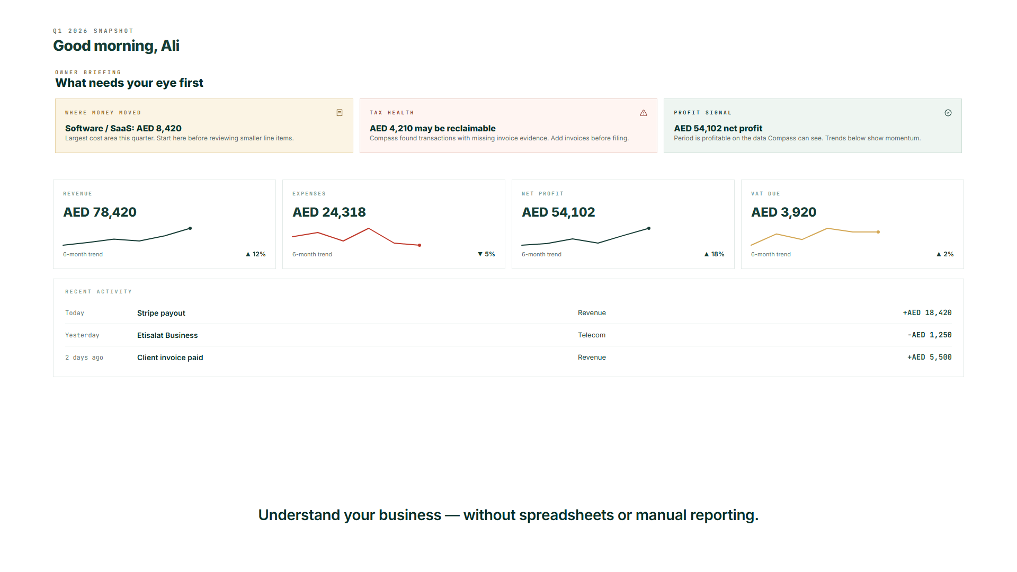Click the VAT Due value AED 3,920
Image resolution: width=1017 pixels, height=572 pixels.
coord(783,212)
